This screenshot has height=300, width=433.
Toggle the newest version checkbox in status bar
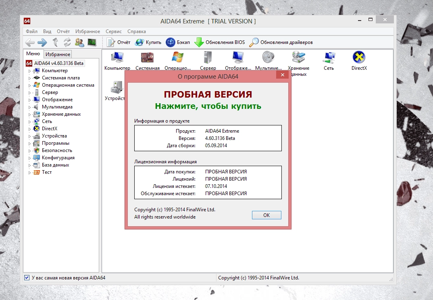pyautogui.click(x=27, y=278)
